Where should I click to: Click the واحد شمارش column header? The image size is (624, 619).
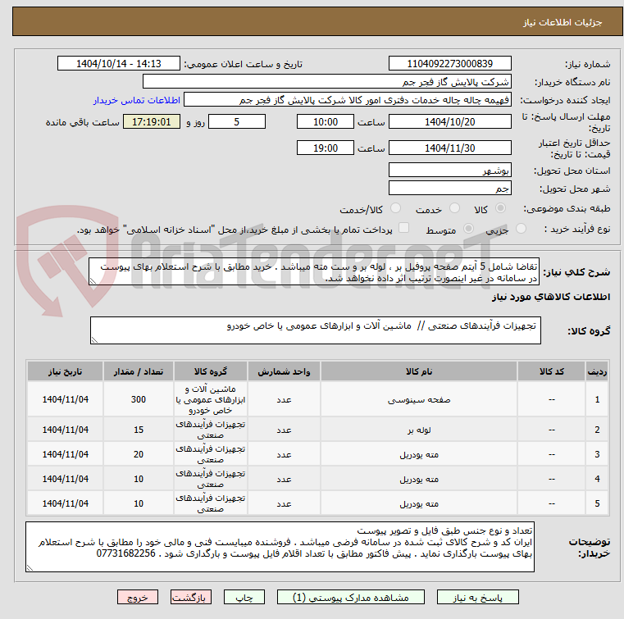click(284, 371)
